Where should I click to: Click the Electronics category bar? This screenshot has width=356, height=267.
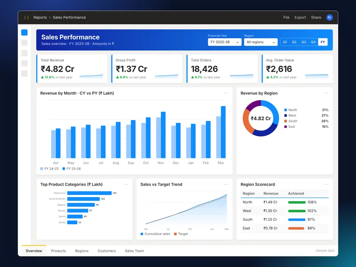point(89,193)
